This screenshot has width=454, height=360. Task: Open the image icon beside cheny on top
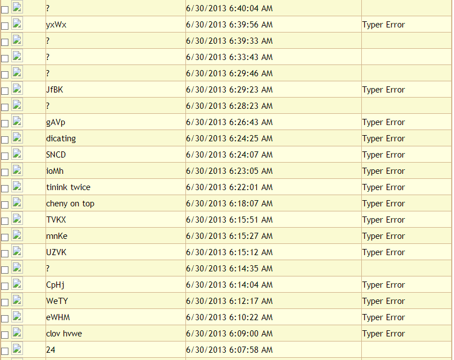(17, 202)
